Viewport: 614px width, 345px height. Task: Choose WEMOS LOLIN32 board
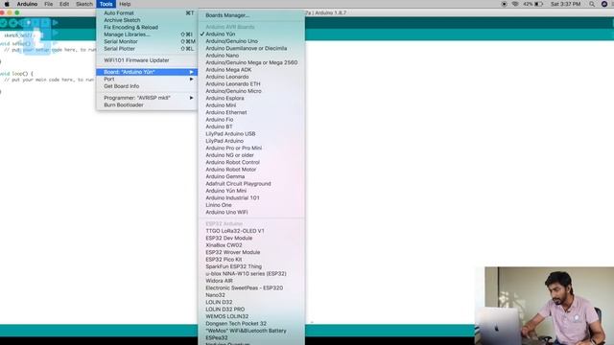pyautogui.click(x=251, y=316)
